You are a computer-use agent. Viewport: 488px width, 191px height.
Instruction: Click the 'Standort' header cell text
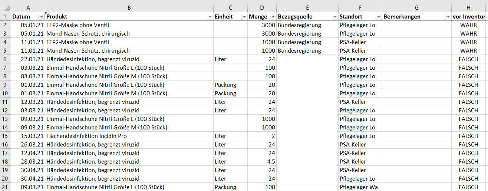pos(351,17)
